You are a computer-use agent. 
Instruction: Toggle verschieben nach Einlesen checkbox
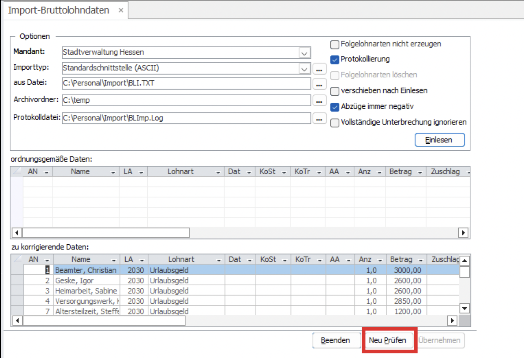click(x=334, y=91)
